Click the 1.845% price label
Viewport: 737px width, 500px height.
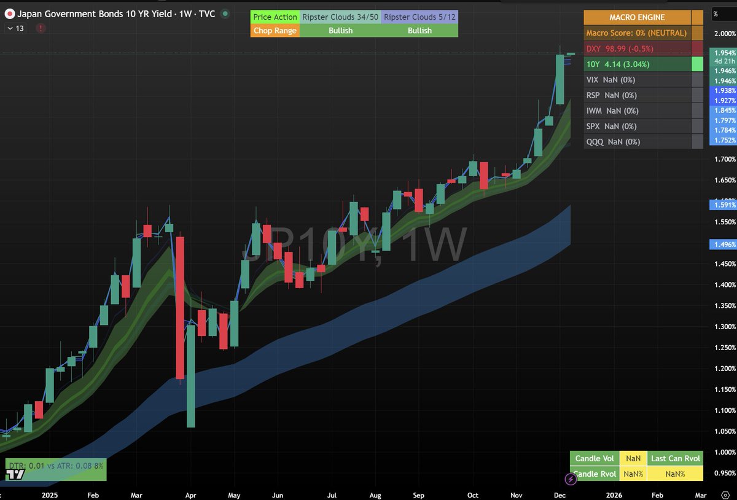coord(723,110)
